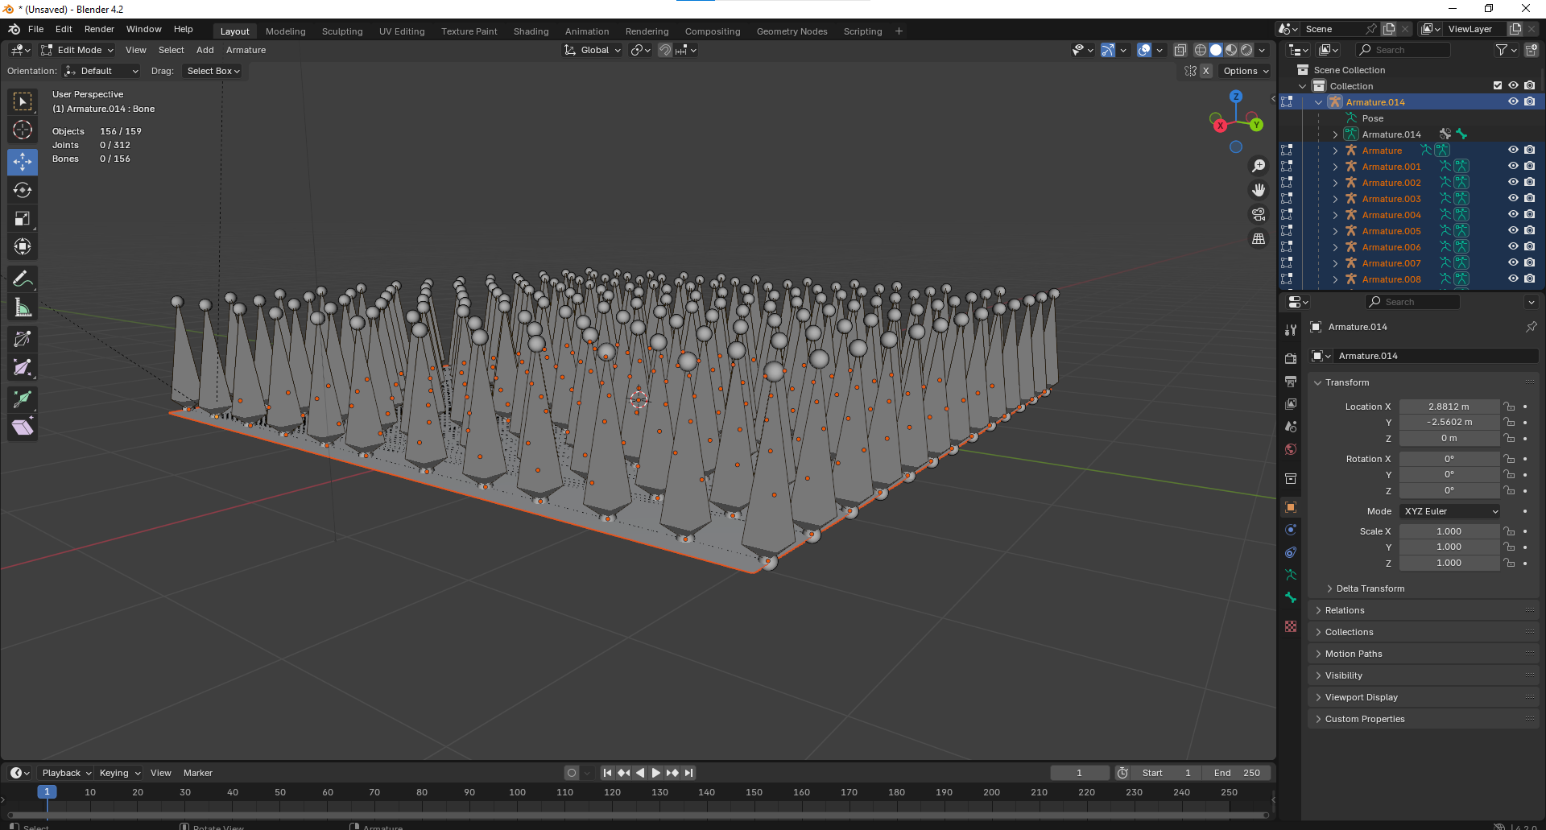Open the Edit Mode dropdown
This screenshot has height=830, width=1546.
(78, 50)
